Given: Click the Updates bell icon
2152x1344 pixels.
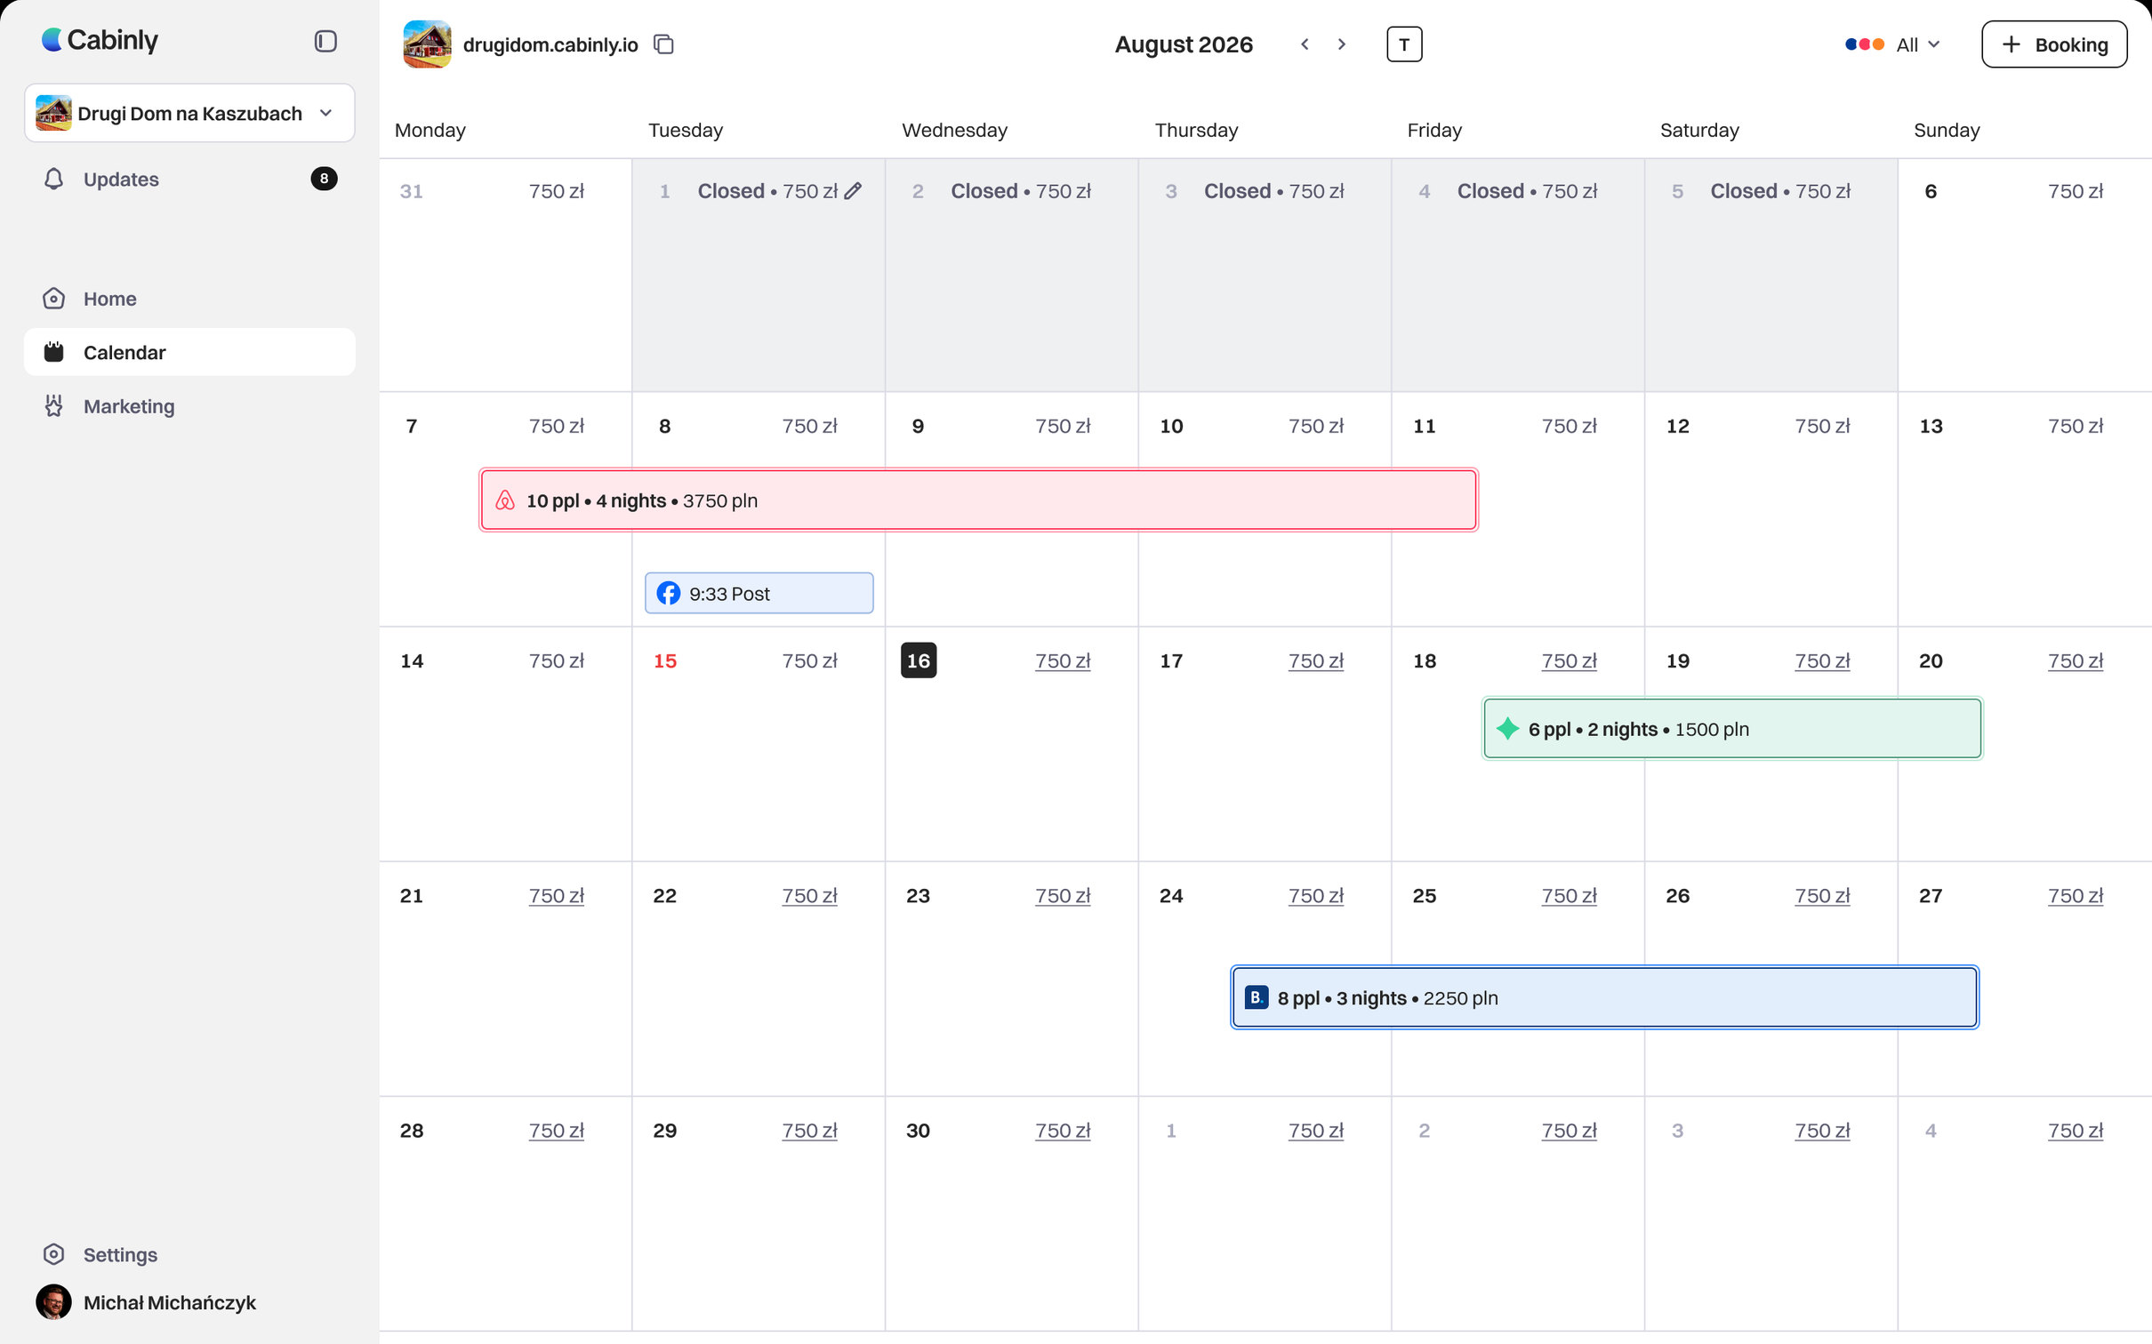Looking at the screenshot, I should coord(54,179).
